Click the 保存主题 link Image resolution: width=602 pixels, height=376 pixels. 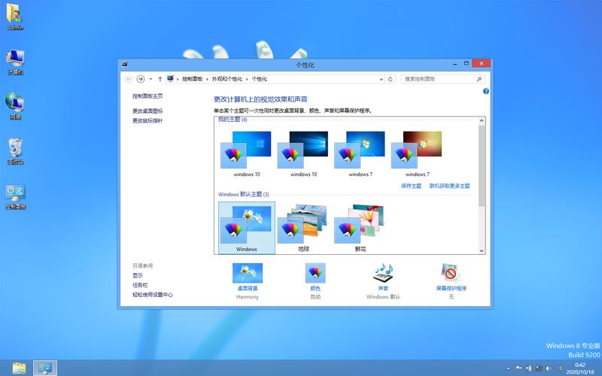(x=411, y=186)
